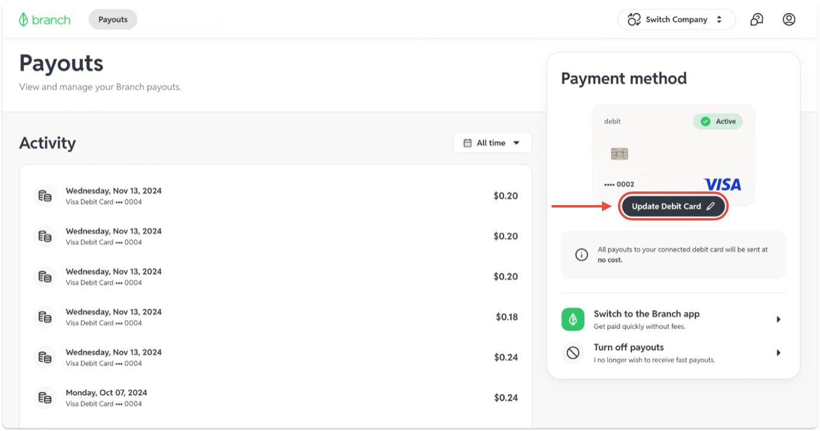This screenshot has height=431, width=820.
Task: Open the user profile icon
Action: tap(789, 20)
